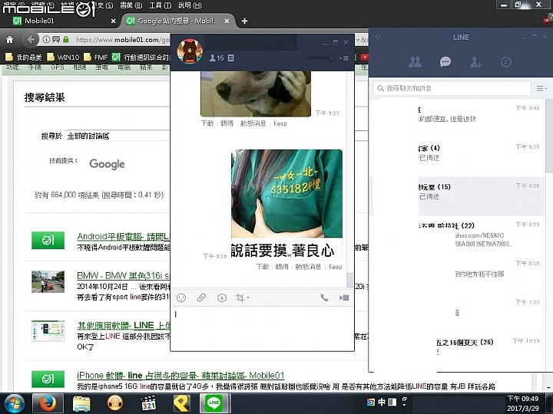
Task: Open the 行動通訊綜合討論 bookmark
Action: 141,57
